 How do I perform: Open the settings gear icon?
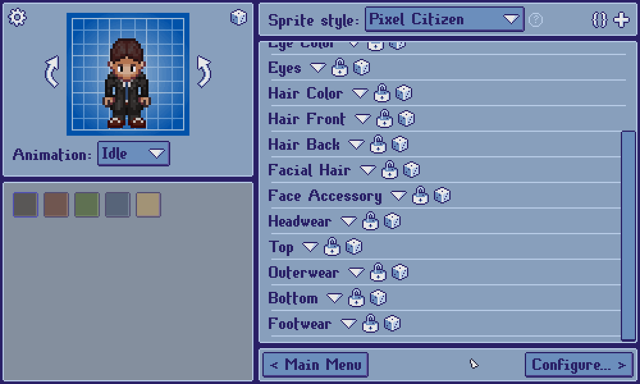click(x=17, y=17)
